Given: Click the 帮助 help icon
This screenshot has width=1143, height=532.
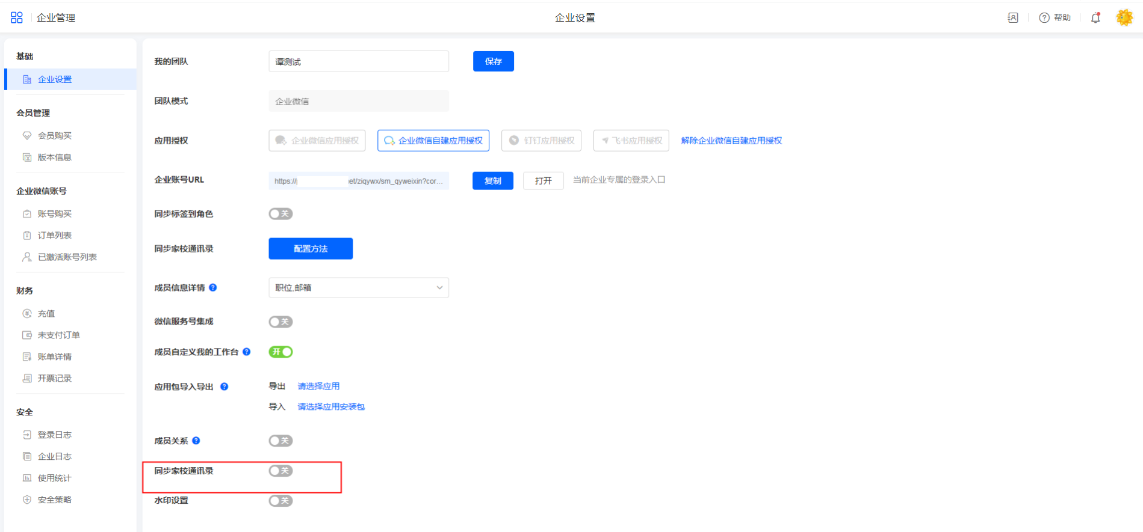Looking at the screenshot, I should pos(1044,17).
